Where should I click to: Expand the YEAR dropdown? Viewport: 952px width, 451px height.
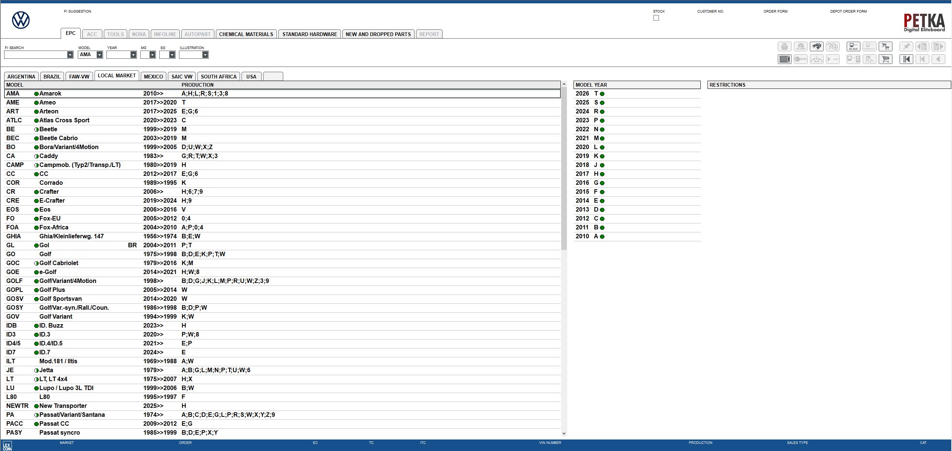point(133,55)
